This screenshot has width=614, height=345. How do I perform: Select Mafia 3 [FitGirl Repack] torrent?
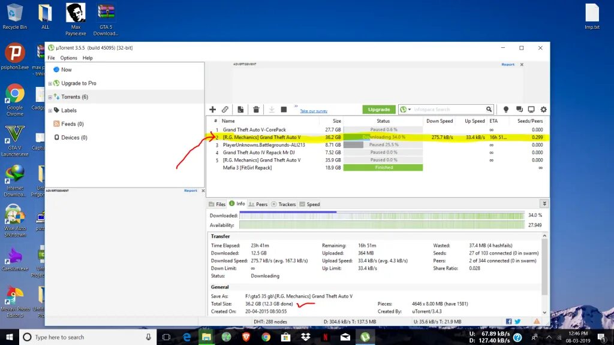coord(247,168)
